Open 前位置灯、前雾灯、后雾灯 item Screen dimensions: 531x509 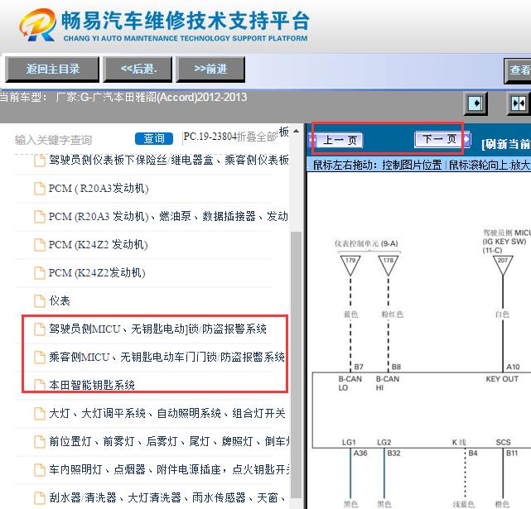169,441
